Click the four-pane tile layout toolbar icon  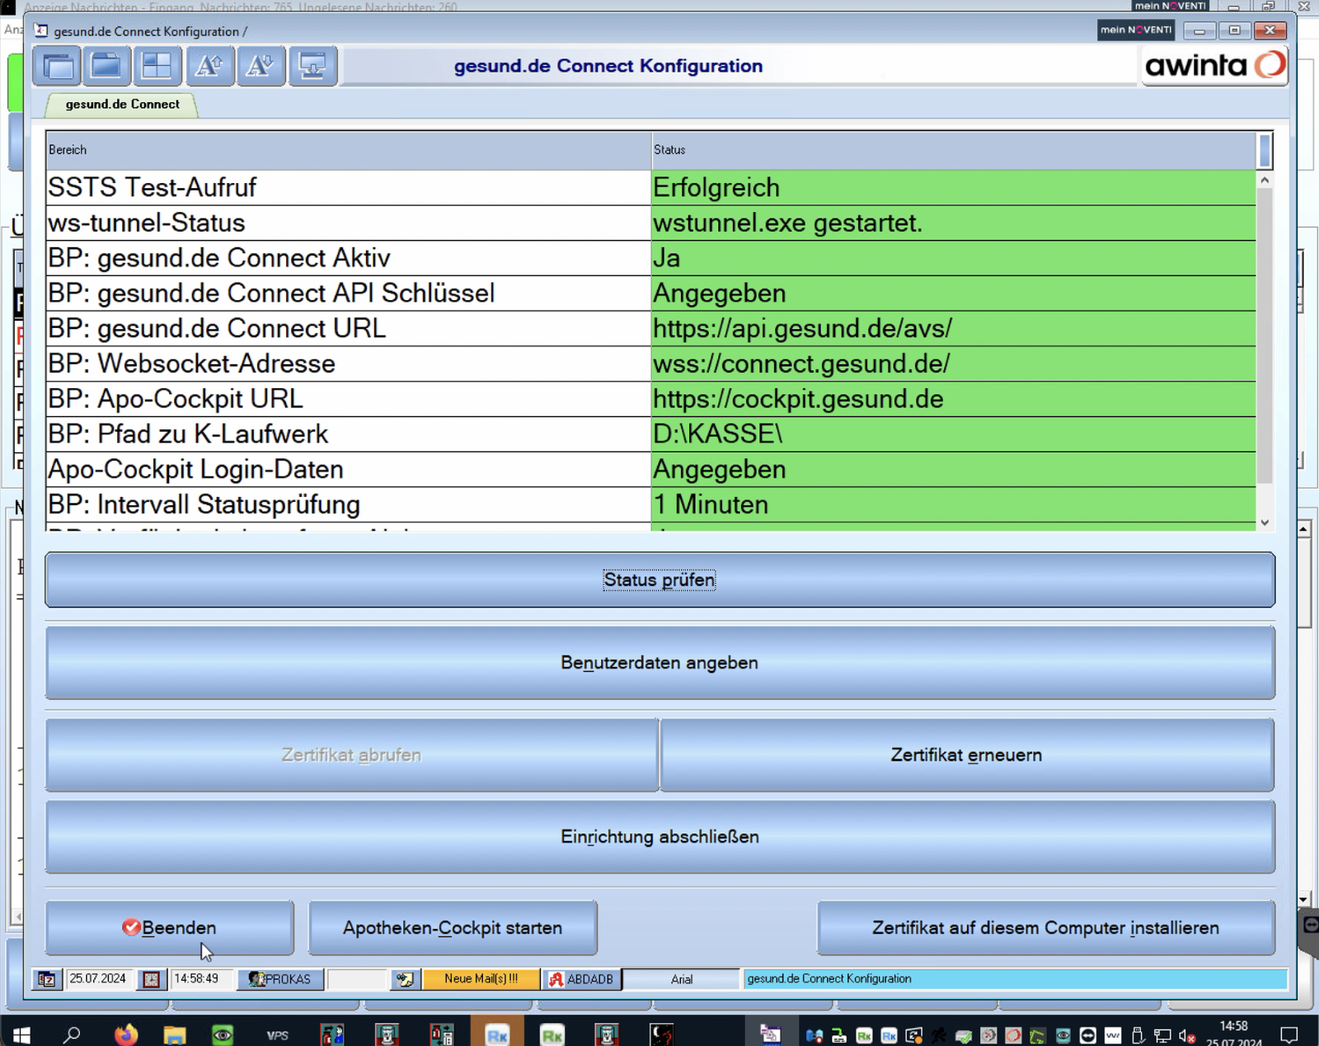click(157, 66)
